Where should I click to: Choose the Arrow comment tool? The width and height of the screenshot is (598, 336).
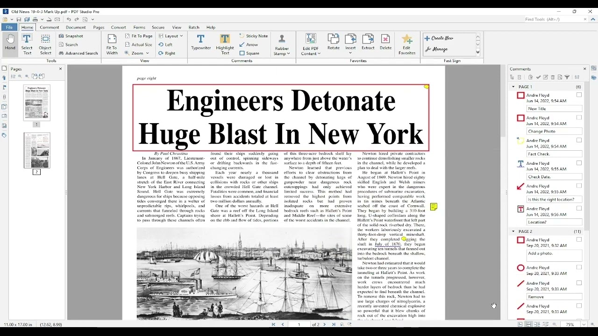249,45
